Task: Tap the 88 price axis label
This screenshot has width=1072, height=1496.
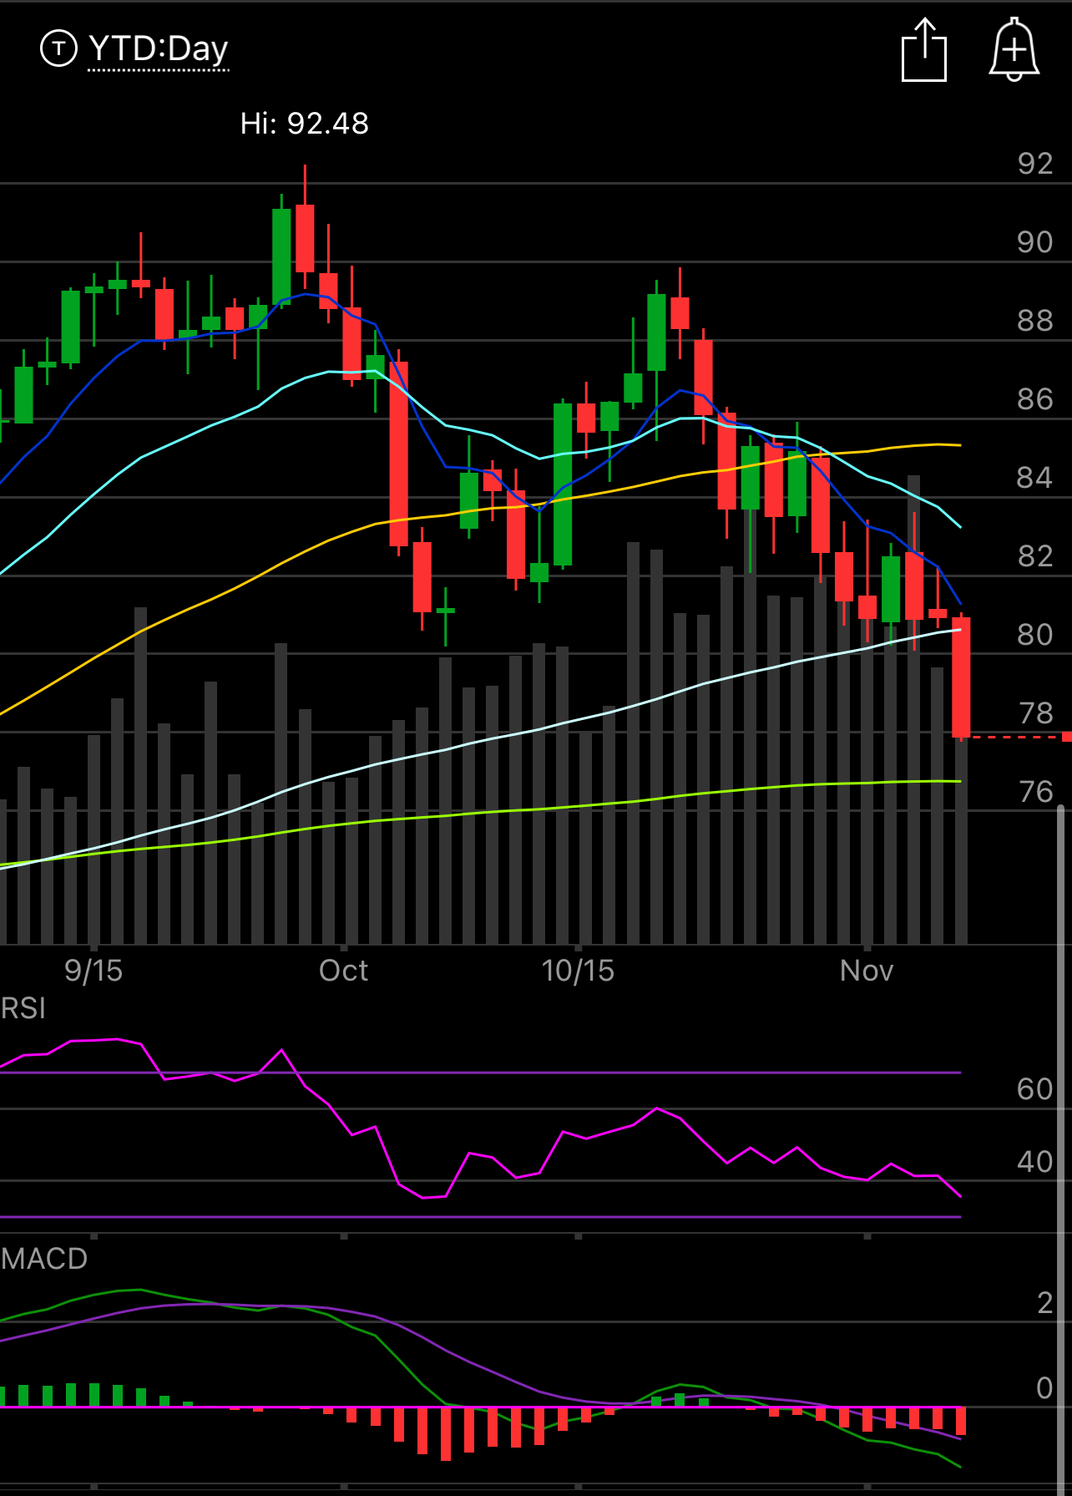Action: pyautogui.click(x=1035, y=321)
